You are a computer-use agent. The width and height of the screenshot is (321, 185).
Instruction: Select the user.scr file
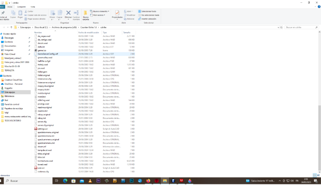coord(41,168)
